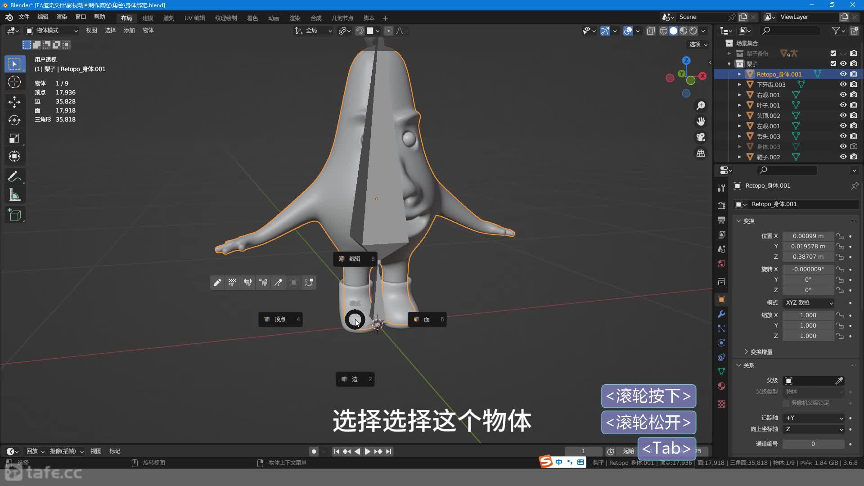Toggle viewport overlays
Screen dimensions: 864x486
(x=628, y=31)
